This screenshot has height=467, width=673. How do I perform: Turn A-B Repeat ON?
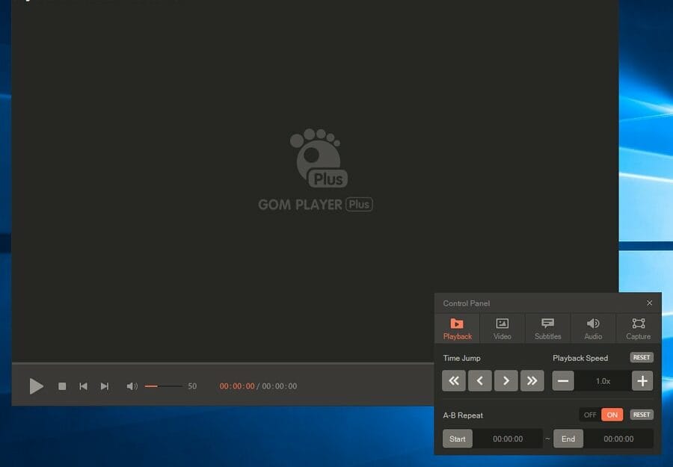pos(612,415)
